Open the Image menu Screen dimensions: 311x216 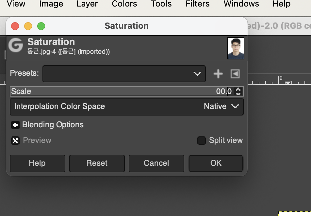pyautogui.click(x=51, y=4)
